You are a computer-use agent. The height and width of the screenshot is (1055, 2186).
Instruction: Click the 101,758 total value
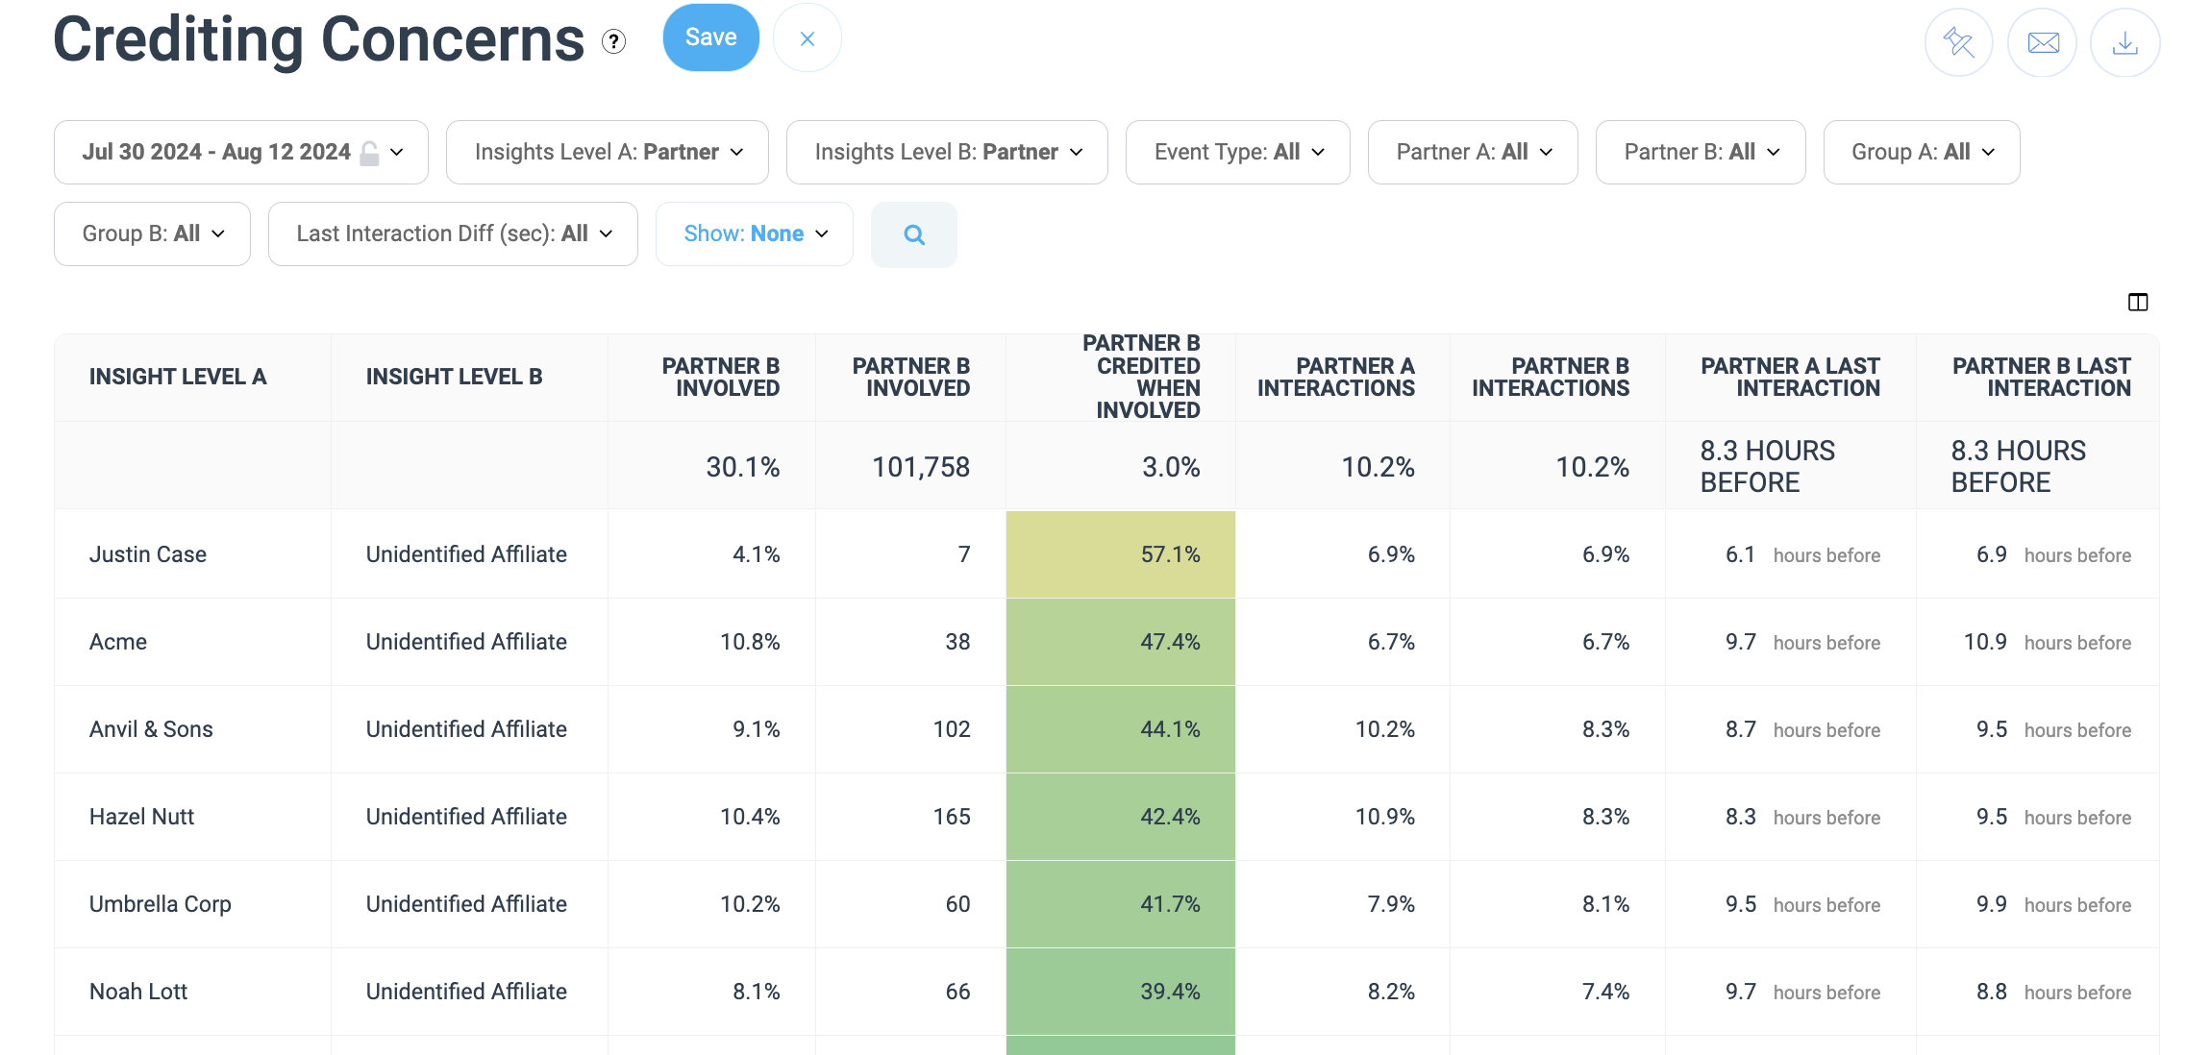(921, 467)
